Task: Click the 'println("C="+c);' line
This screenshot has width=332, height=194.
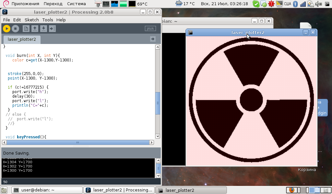Action: pos(30,105)
